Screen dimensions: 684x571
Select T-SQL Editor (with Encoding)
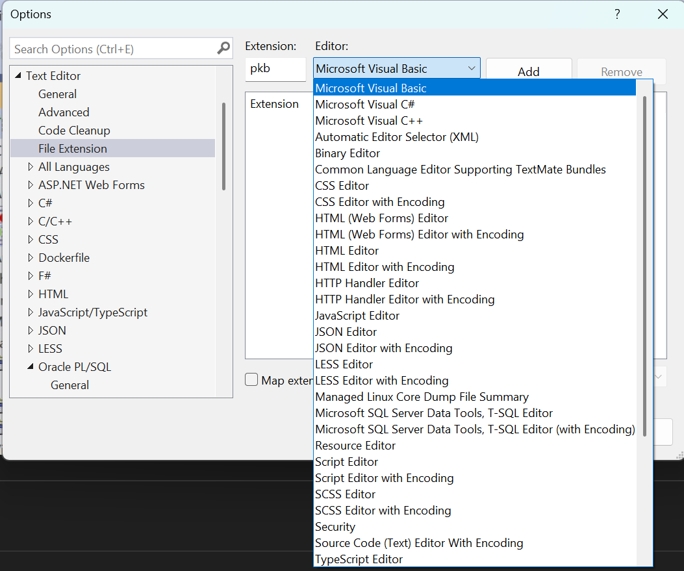[x=475, y=429]
